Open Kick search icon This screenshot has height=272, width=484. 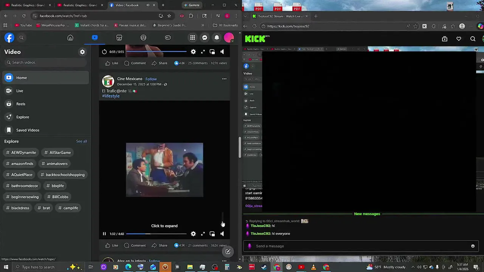point(473,39)
